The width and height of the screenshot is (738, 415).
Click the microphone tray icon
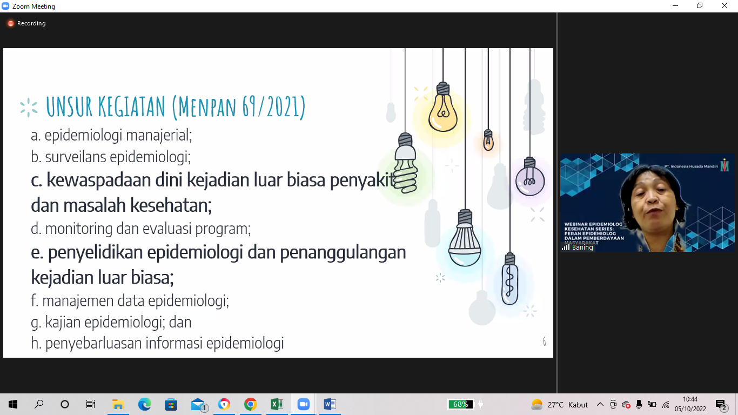click(639, 404)
